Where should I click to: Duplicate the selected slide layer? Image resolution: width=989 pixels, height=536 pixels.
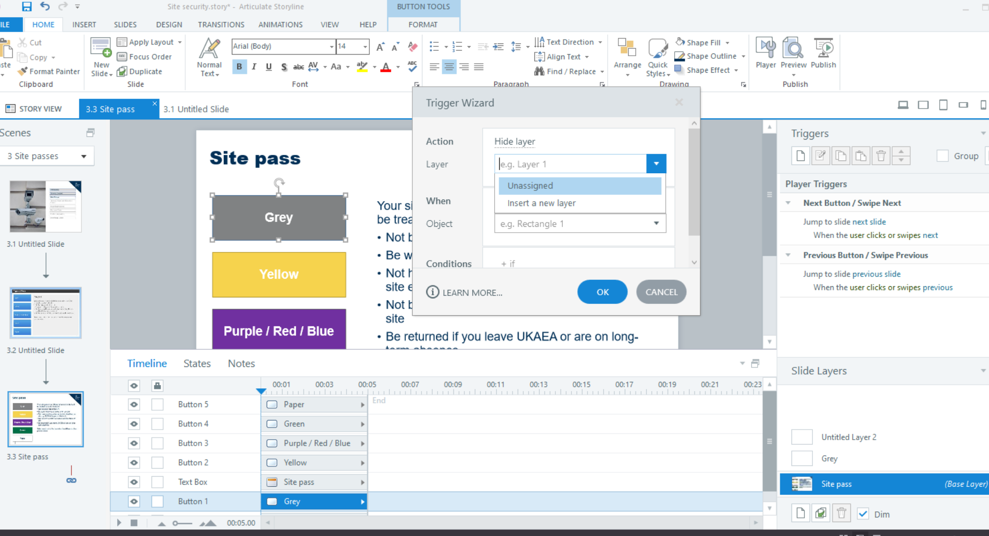coord(820,514)
